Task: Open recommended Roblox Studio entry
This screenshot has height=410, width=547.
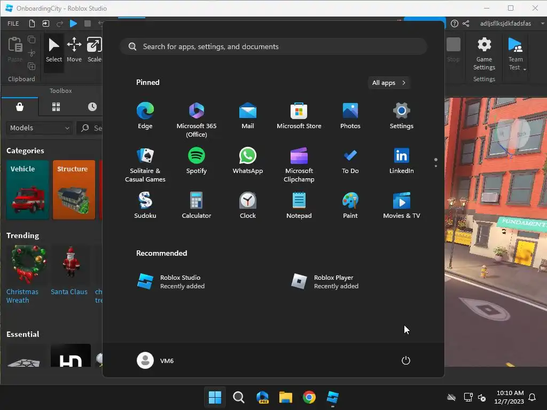Action: pyautogui.click(x=171, y=282)
